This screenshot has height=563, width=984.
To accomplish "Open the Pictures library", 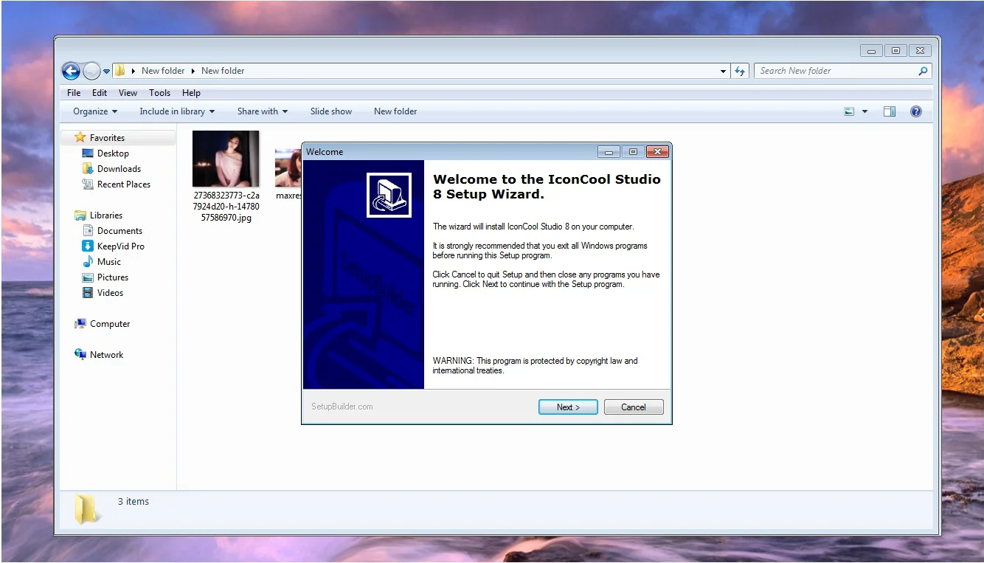I will [x=113, y=277].
